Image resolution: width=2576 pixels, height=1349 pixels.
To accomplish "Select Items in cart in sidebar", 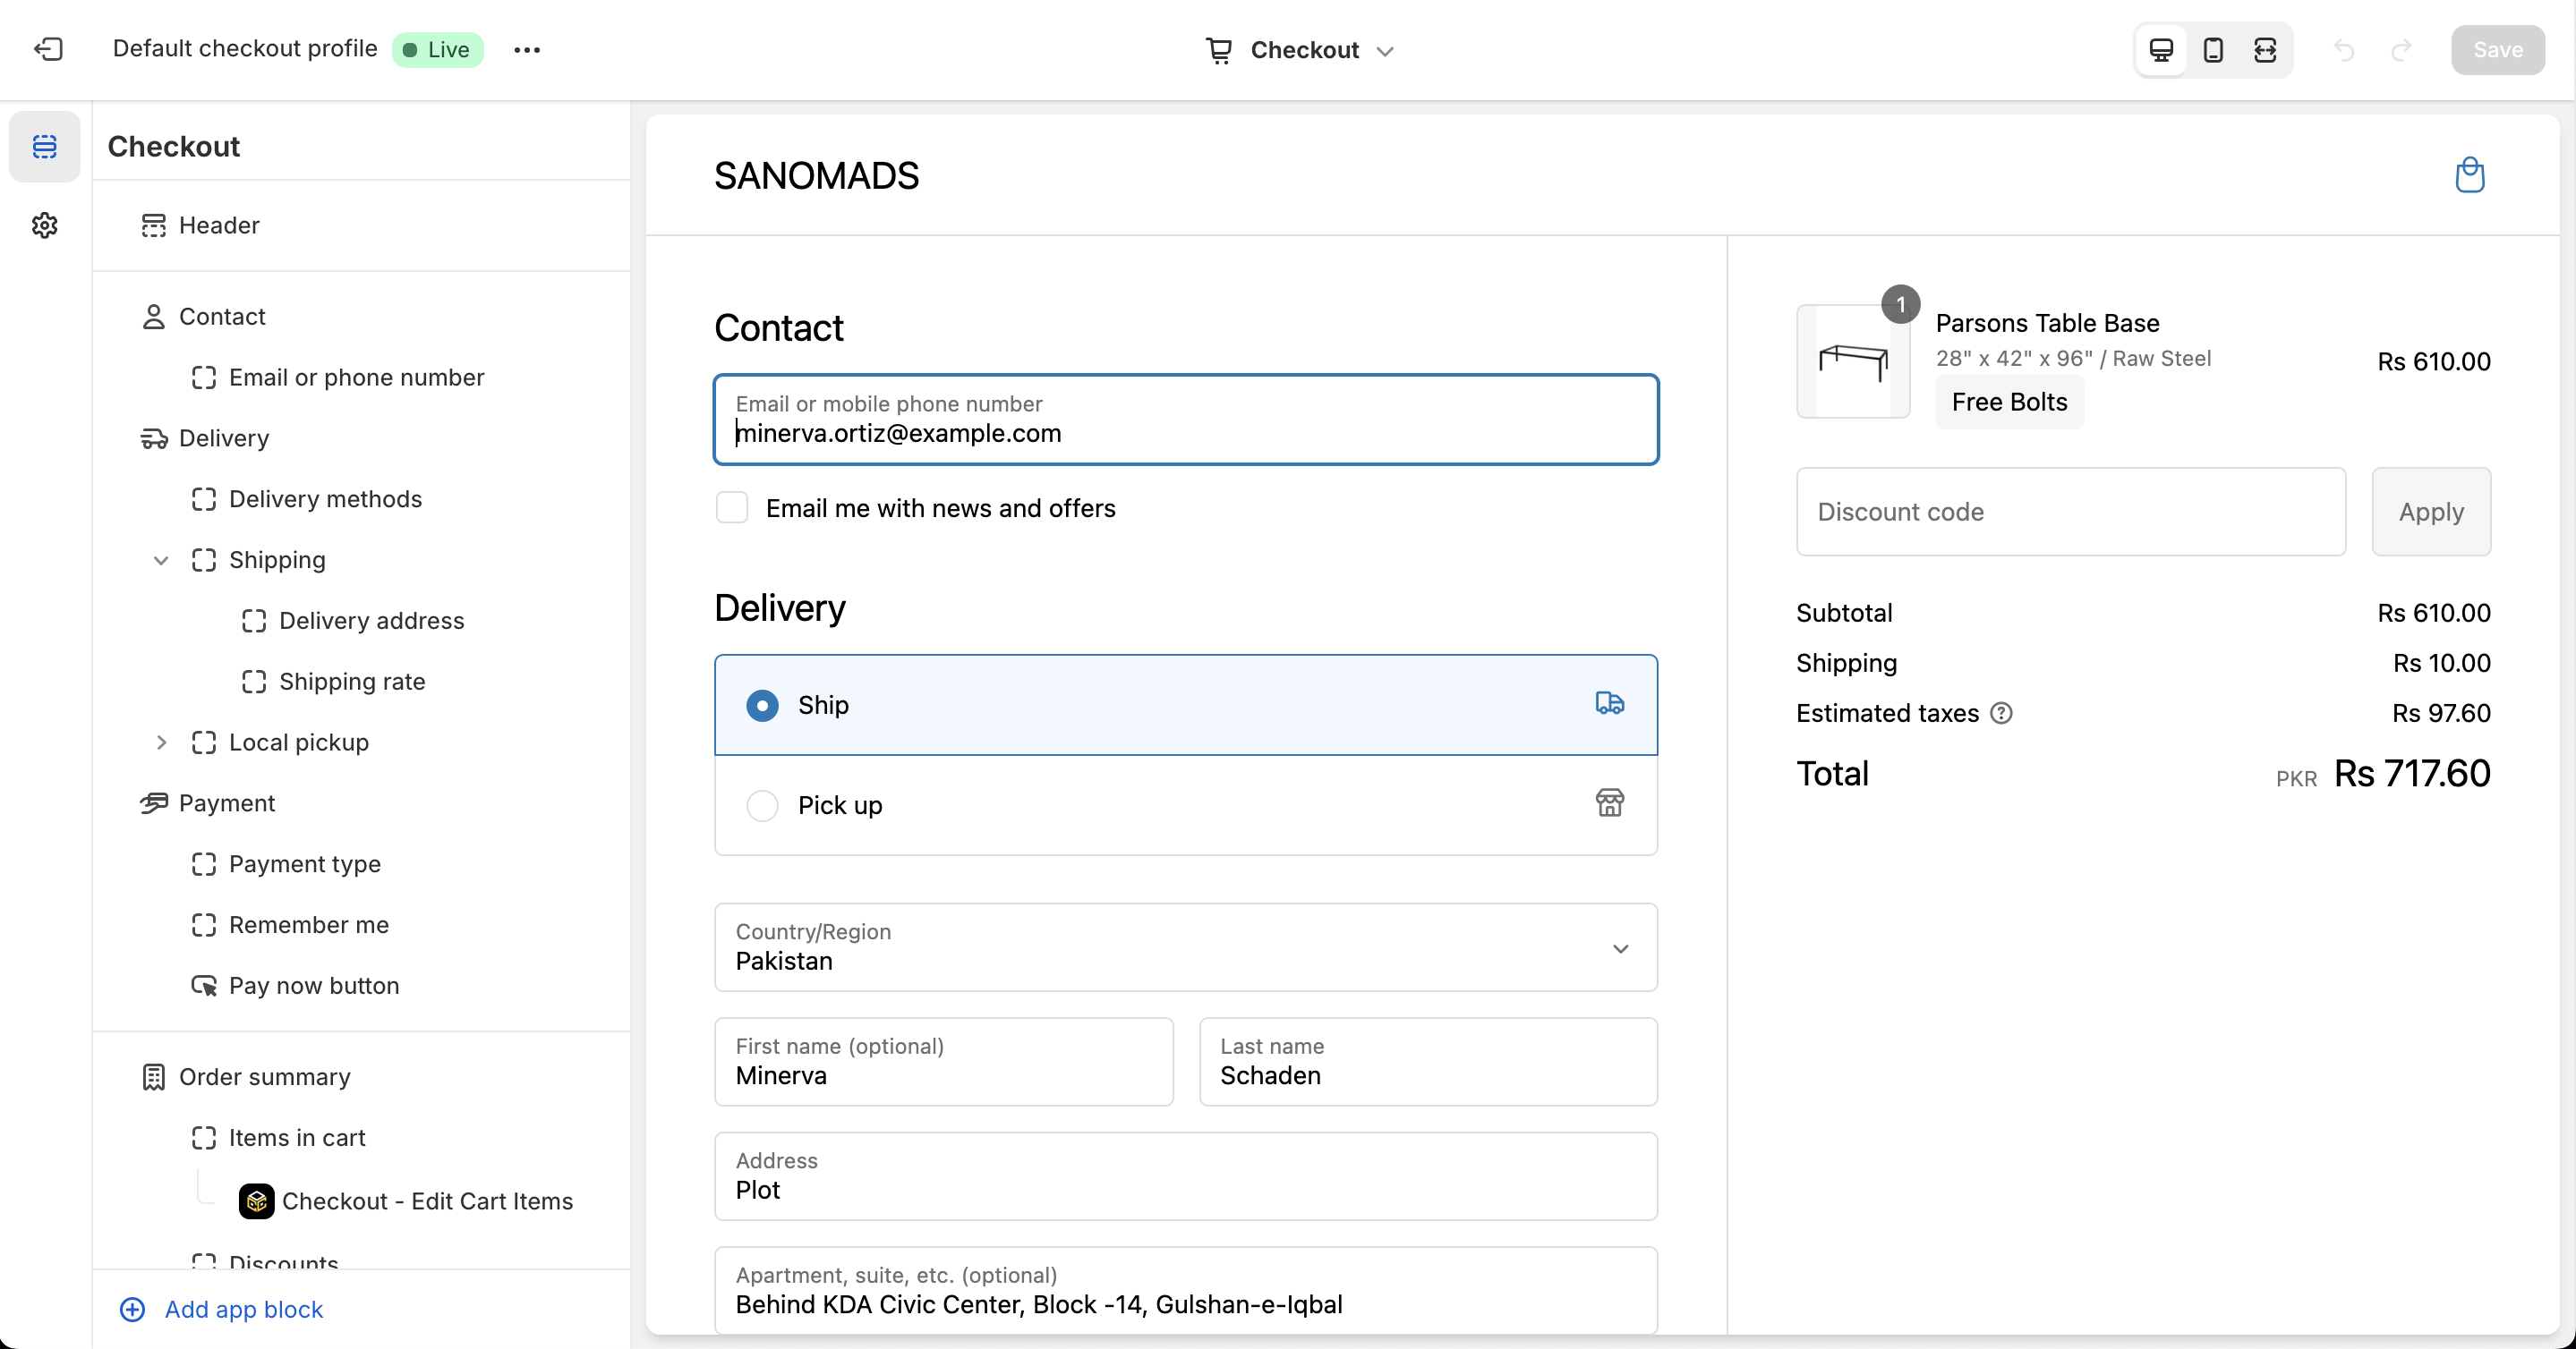I will 297,1138.
